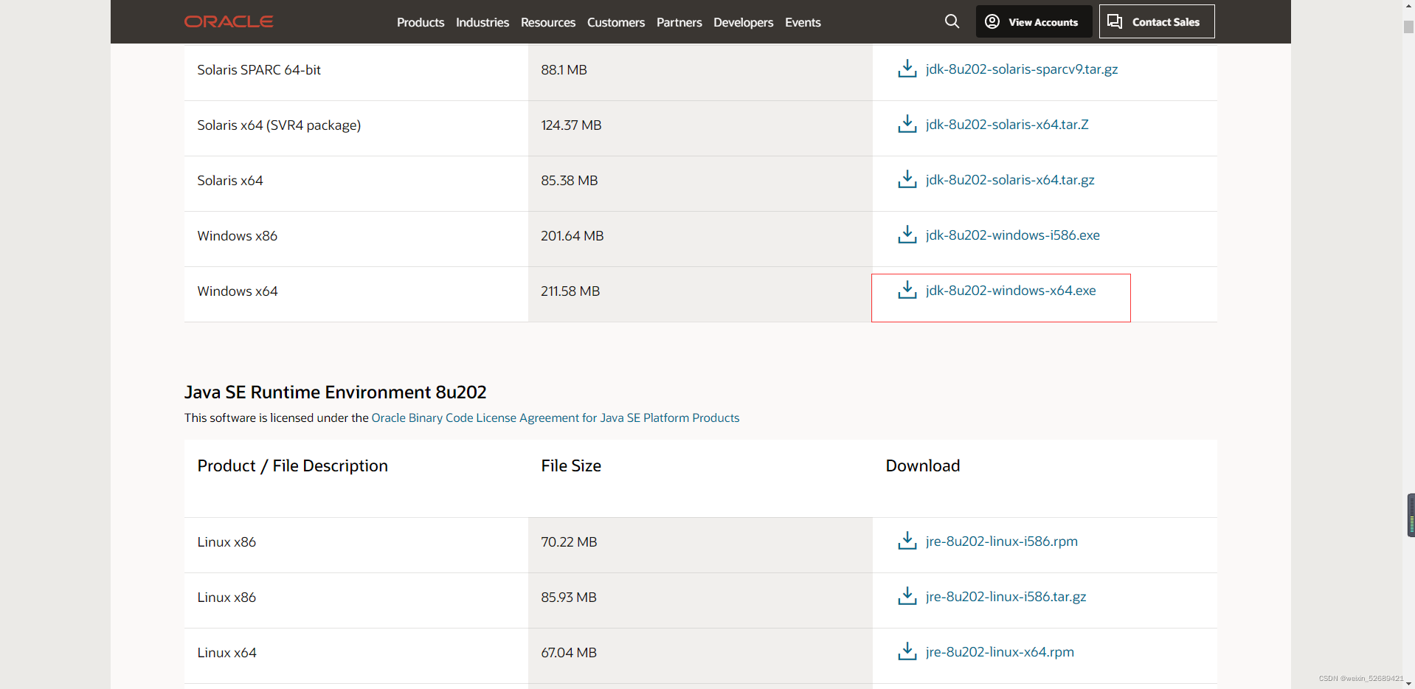Open the Resources menu

548,22
